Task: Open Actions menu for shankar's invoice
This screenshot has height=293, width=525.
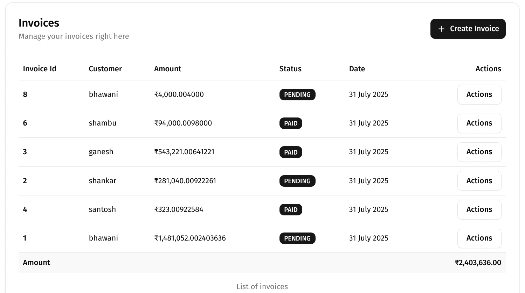Action: coord(479,181)
